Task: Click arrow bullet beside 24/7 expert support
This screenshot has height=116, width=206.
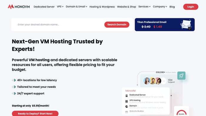Action: (x=14, y=93)
